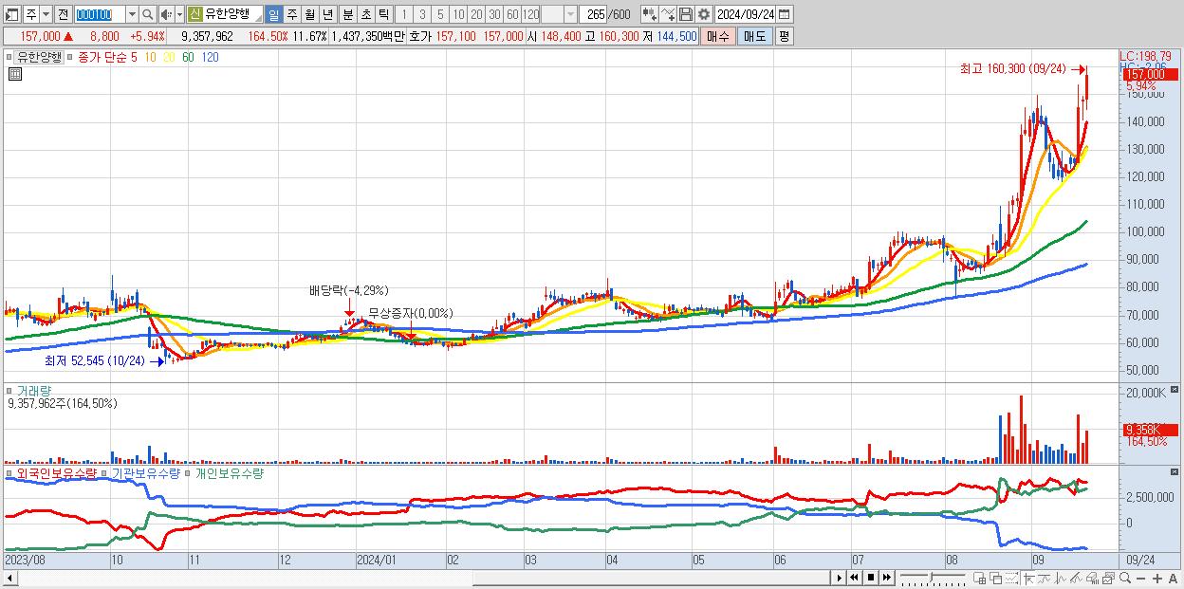Screen dimensions: 1184x589
Task: Choose the 1 interval button
Action: (403, 14)
